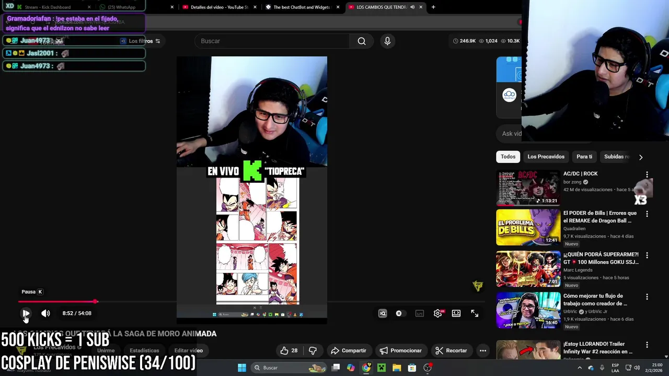669x376 pixels.
Task: Open options menu for Estoy LLORANDO video
Action: pos(647,345)
